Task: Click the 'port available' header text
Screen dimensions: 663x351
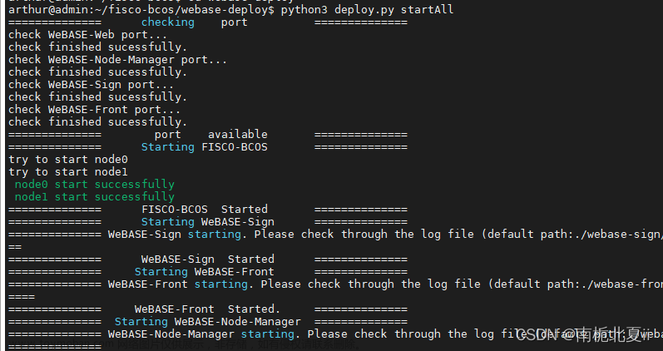Action: [211, 135]
